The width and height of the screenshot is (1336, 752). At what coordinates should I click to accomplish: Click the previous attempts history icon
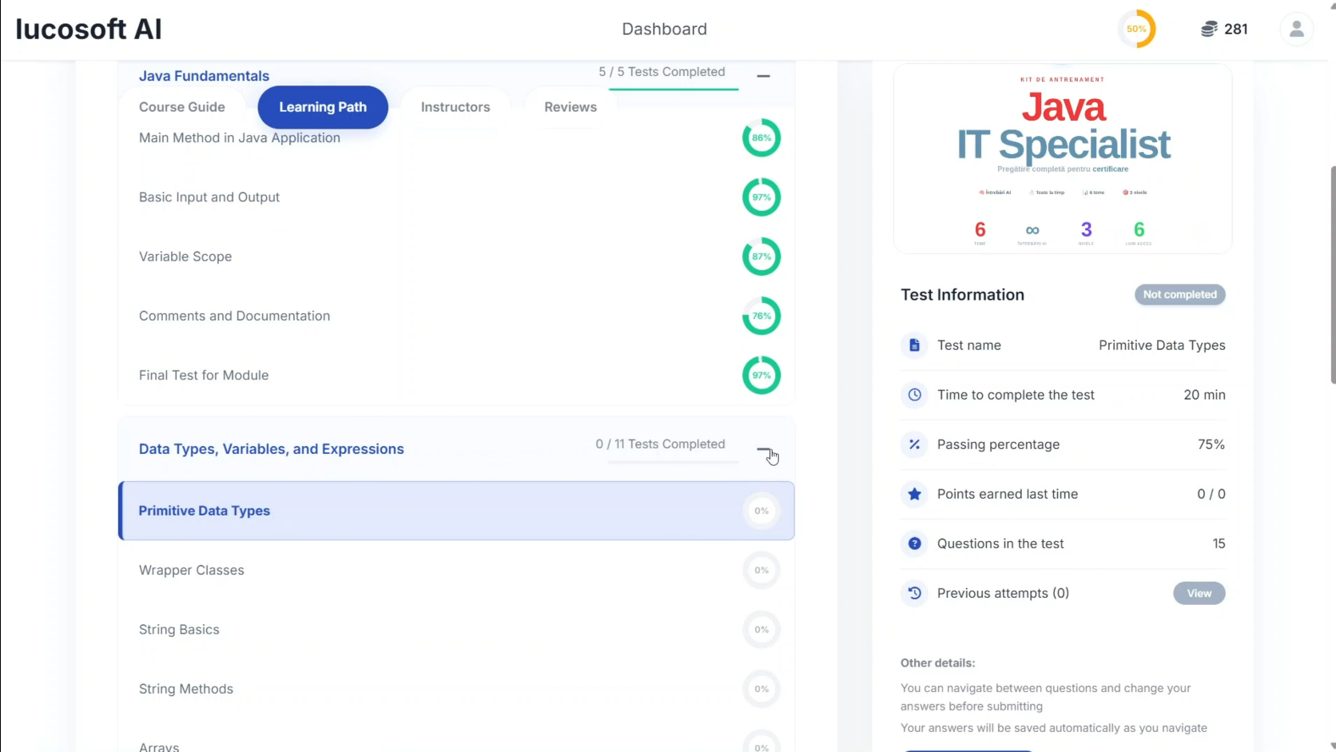point(914,593)
